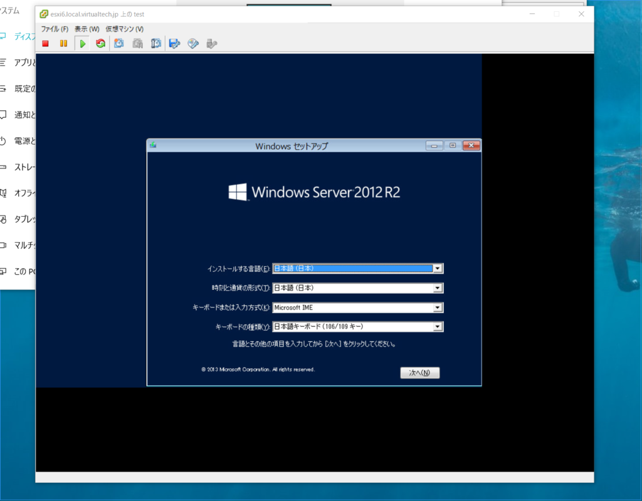Expand the インストールする言語 dropdown arrow
The height and width of the screenshot is (501, 642).
(437, 268)
